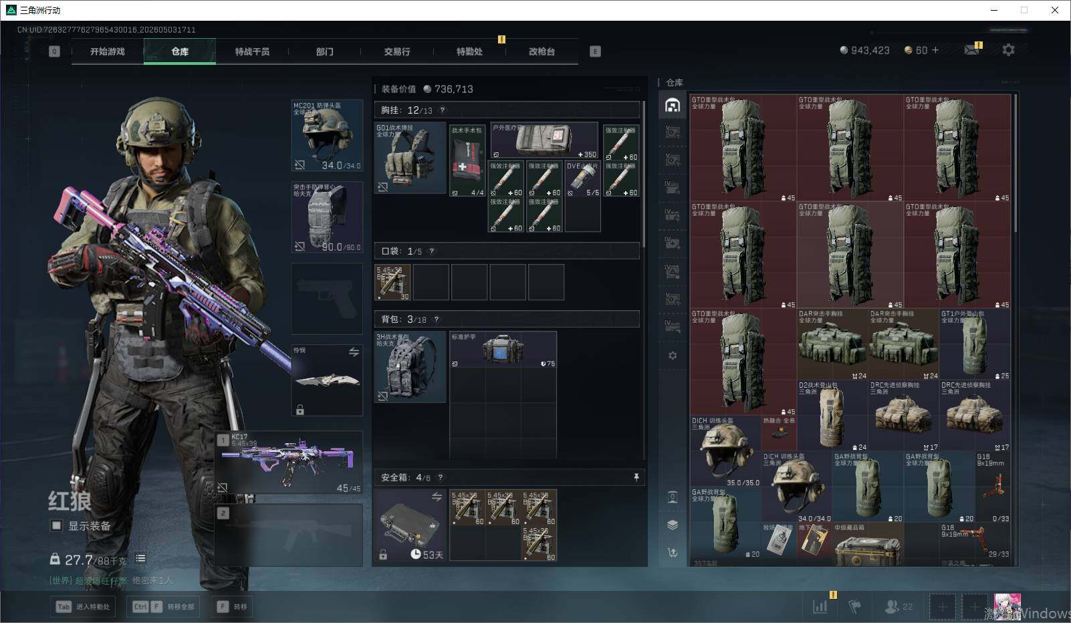Select the 仓库 tab

pyautogui.click(x=180, y=51)
